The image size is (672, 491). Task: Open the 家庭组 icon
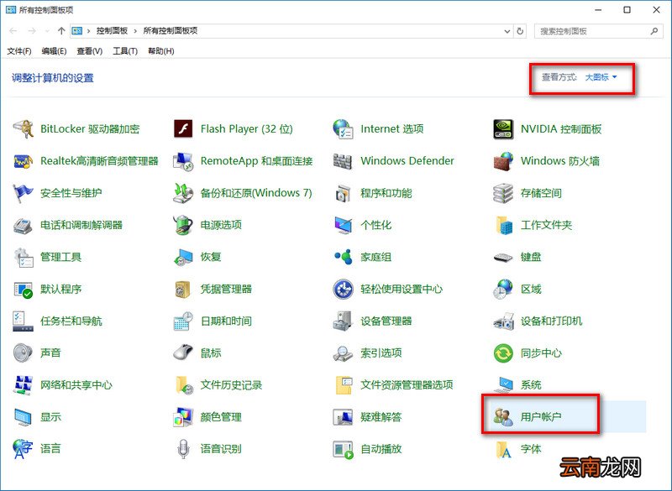(x=343, y=257)
